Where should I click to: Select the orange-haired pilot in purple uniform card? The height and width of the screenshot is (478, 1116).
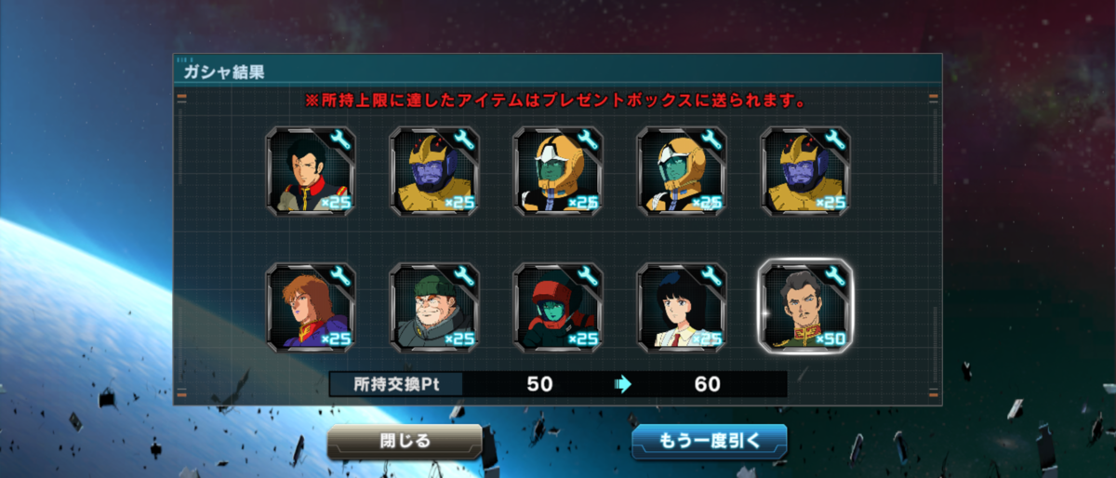click(311, 306)
